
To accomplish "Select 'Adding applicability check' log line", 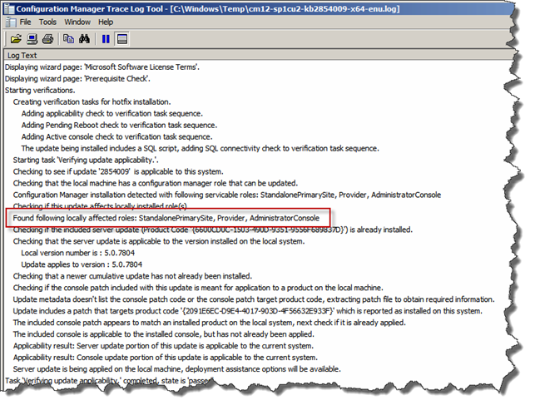I will pyautogui.click(x=112, y=114).
